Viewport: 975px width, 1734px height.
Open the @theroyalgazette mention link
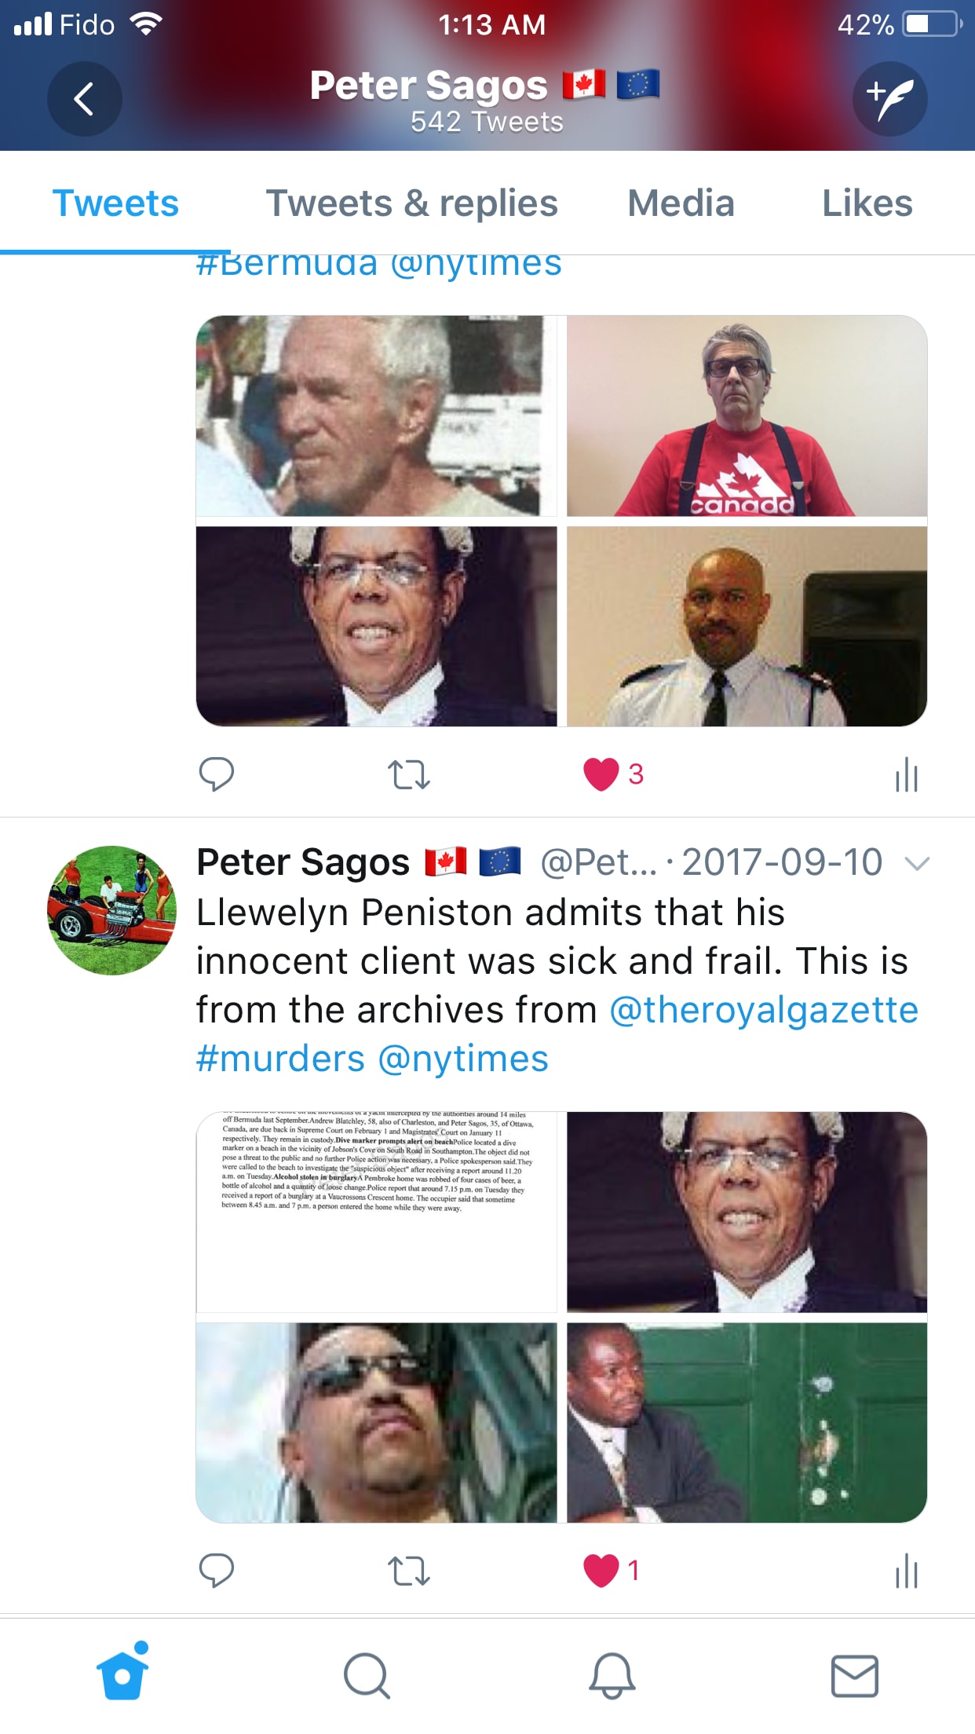[764, 1010]
